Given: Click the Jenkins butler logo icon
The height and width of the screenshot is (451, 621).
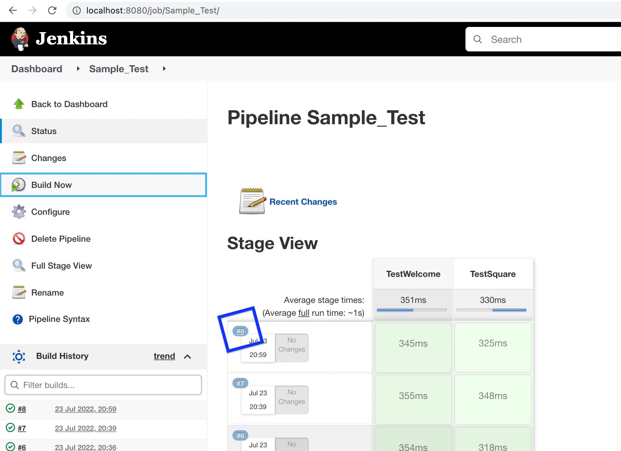Looking at the screenshot, I should click(x=20, y=39).
